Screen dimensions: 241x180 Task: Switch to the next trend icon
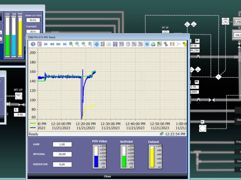140,44
